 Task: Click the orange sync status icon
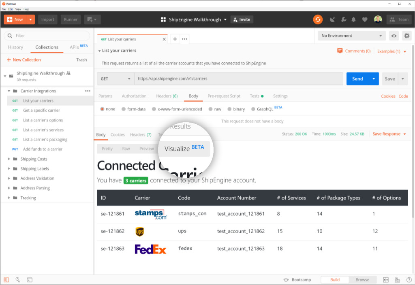click(x=318, y=19)
